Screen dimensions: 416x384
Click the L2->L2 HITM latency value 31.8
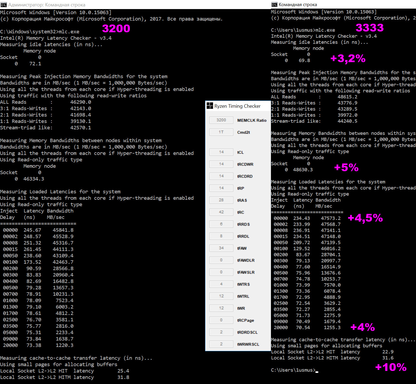click(123, 377)
